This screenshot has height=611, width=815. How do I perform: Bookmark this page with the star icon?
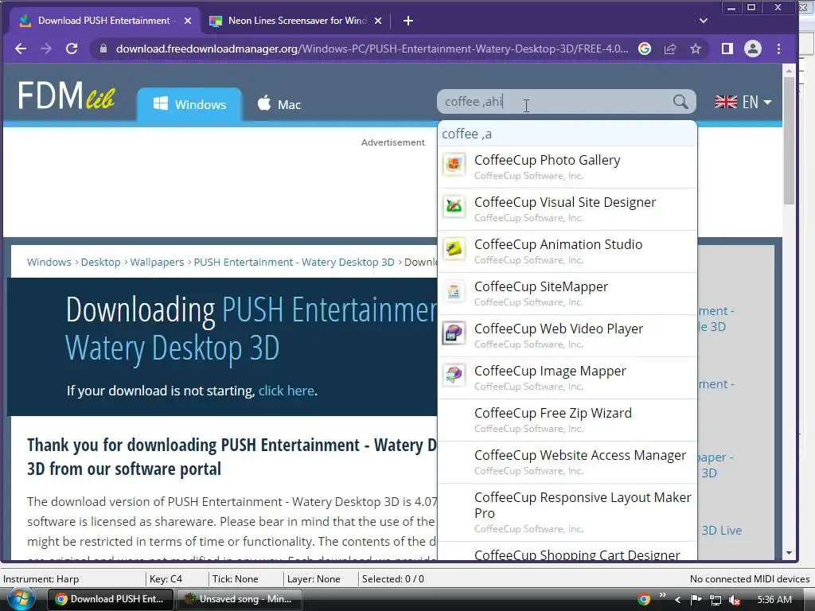click(x=696, y=49)
